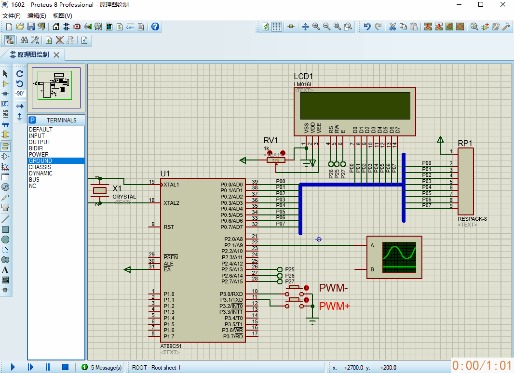Click the copy to clipboard icon
The image size is (514, 373).
click(403, 27)
